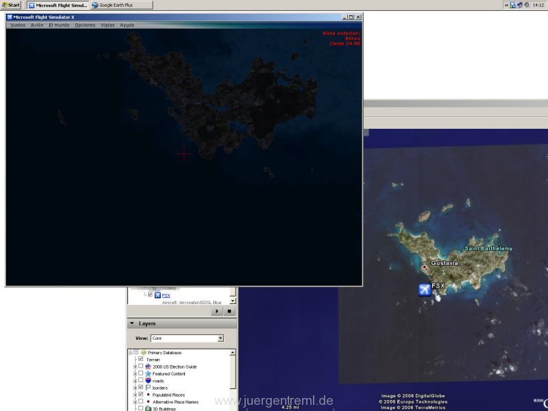The image size is (548, 411).
Task: Enable the Alternative Place Names layer
Action: (x=140, y=401)
